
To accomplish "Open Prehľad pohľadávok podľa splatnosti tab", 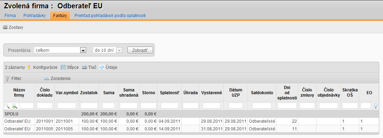I will coord(110,16).
